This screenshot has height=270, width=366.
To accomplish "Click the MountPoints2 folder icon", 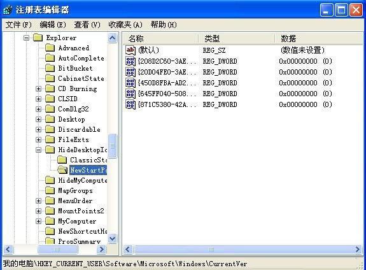I will [x=50, y=211].
